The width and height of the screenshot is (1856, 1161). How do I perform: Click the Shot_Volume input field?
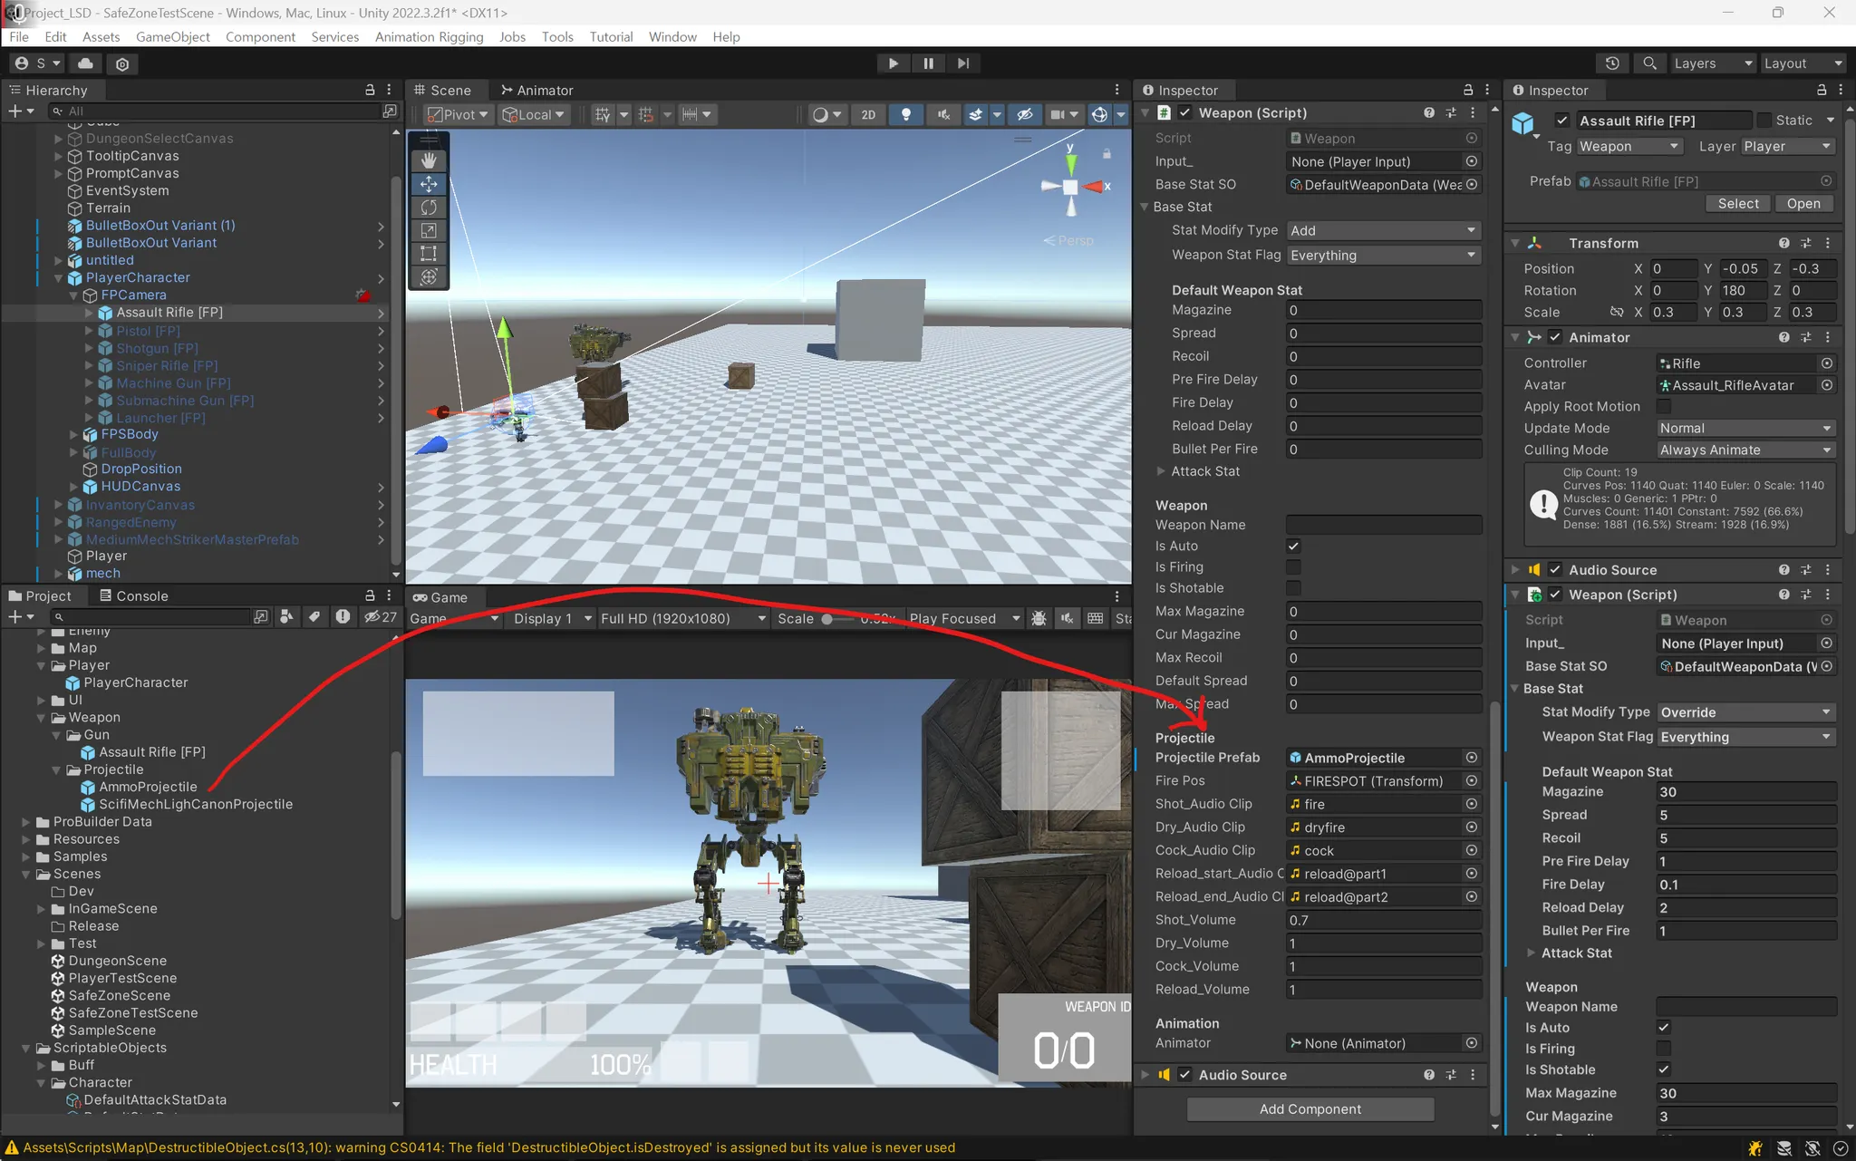[1383, 920]
